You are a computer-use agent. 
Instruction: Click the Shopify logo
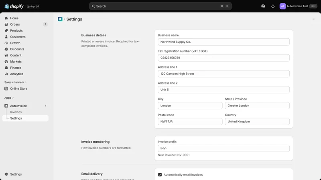coord(14,6)
